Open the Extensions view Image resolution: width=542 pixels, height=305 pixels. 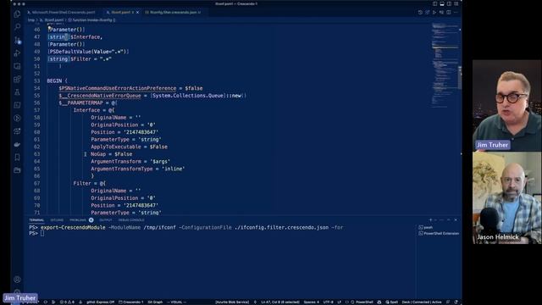click(17, 79)
